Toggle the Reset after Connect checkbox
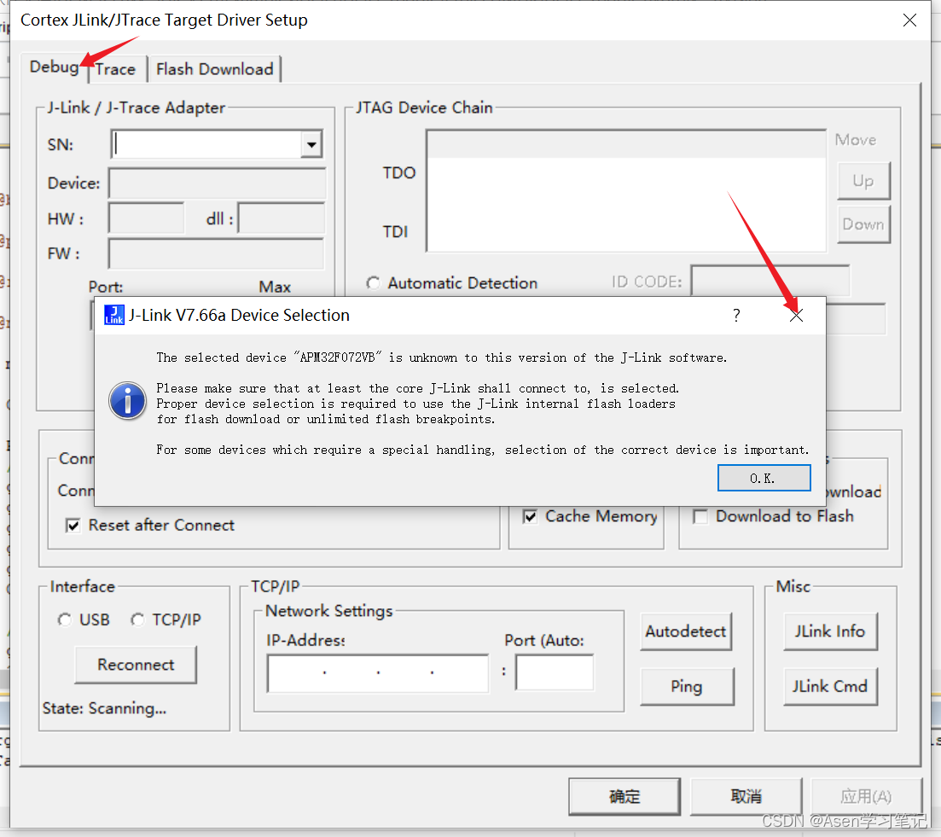Image resolution: width=941 pixels, height=837 pixels. (x=73, y=526)
